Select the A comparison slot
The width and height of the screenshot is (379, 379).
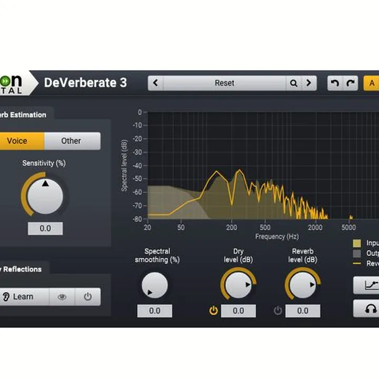372,83
